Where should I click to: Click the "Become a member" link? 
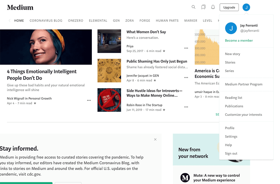(239, 41)
